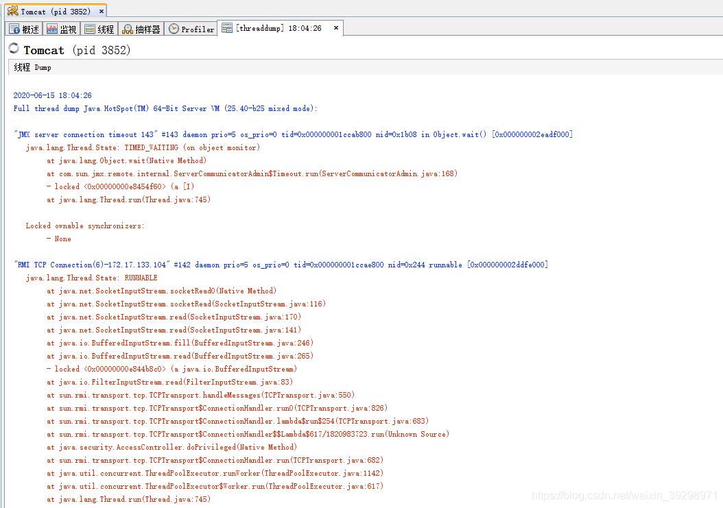Close the threaddump tab
The height and width of the screenshot is (508, 723).
[x=335, y=28]
